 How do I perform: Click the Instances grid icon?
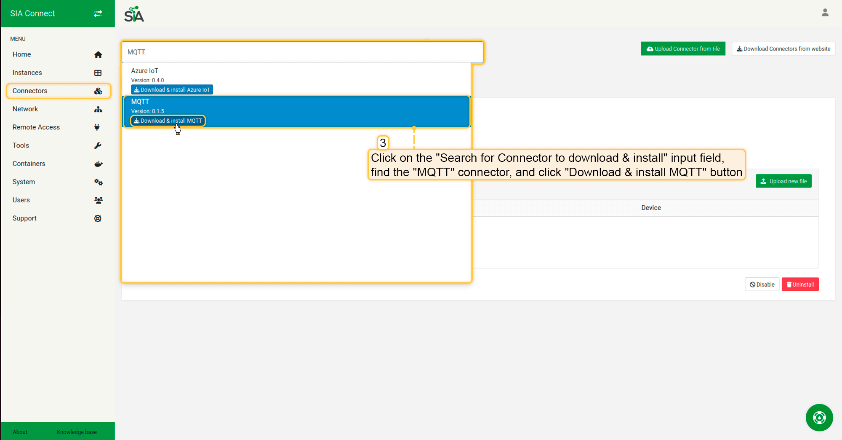pos(98,73)
